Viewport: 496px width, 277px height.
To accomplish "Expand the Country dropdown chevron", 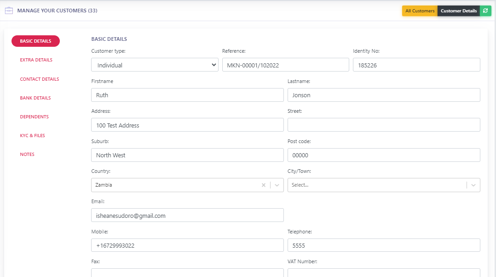I will 277,185.
